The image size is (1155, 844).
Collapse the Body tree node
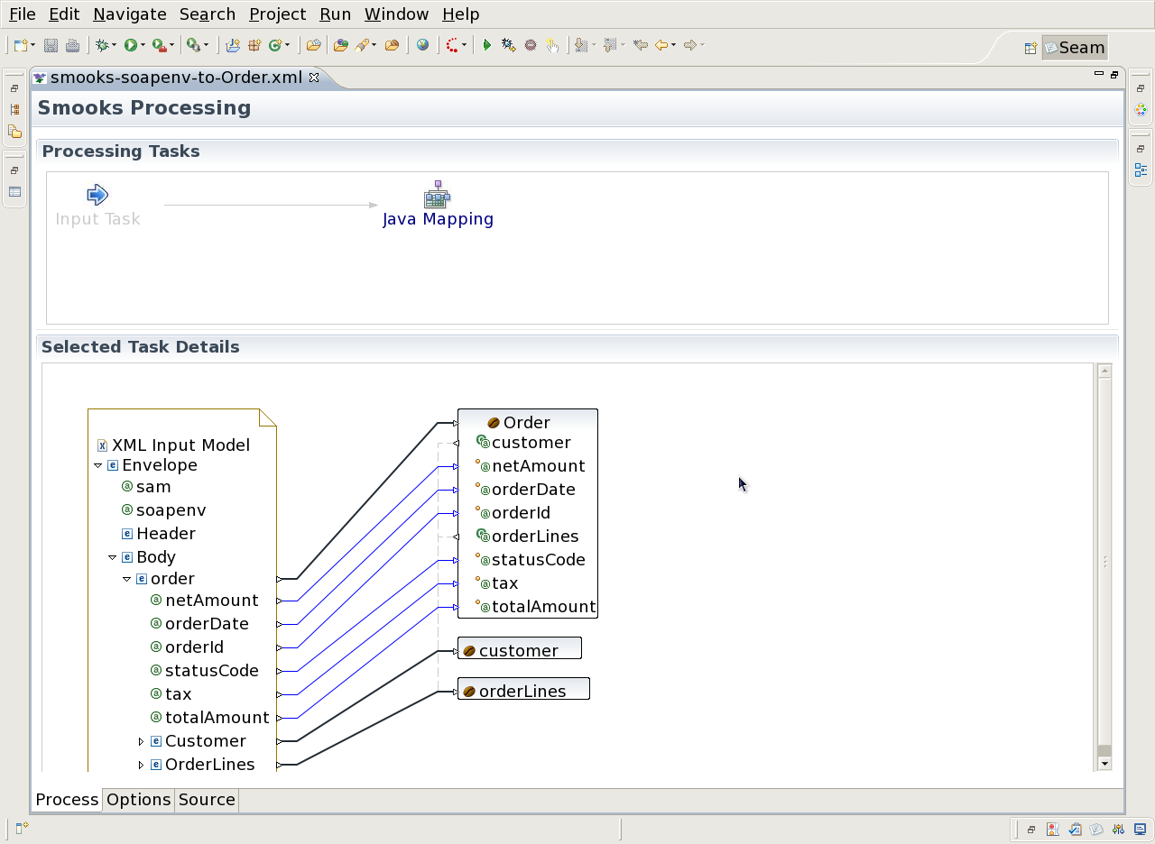point(113,558)
